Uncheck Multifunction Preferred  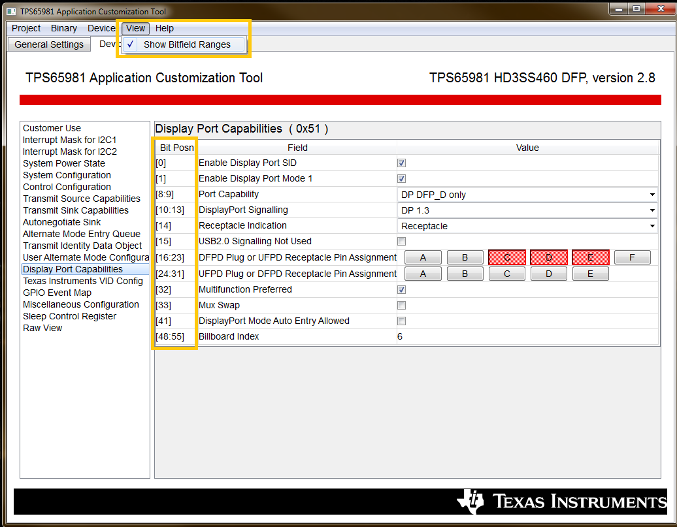pos(401,289)
